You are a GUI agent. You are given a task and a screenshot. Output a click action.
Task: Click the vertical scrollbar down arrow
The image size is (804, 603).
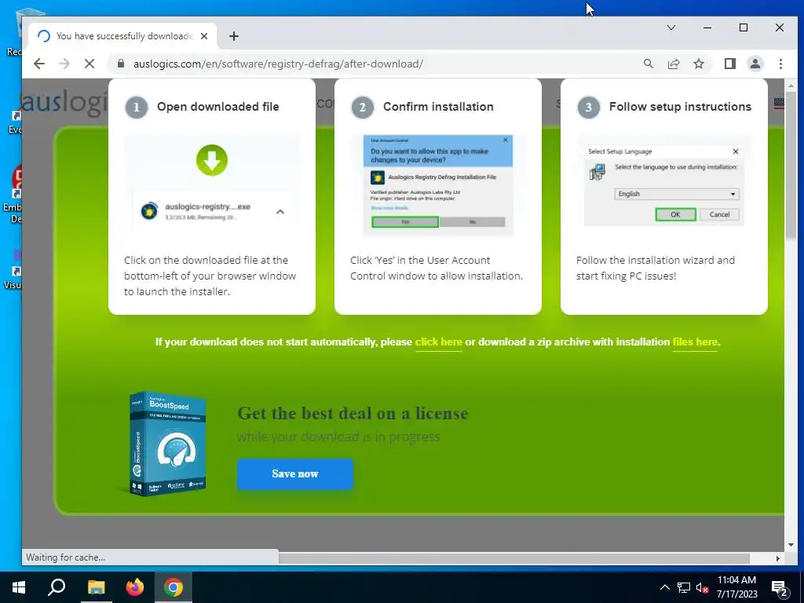pyautogui.click(x=791, y=545)
